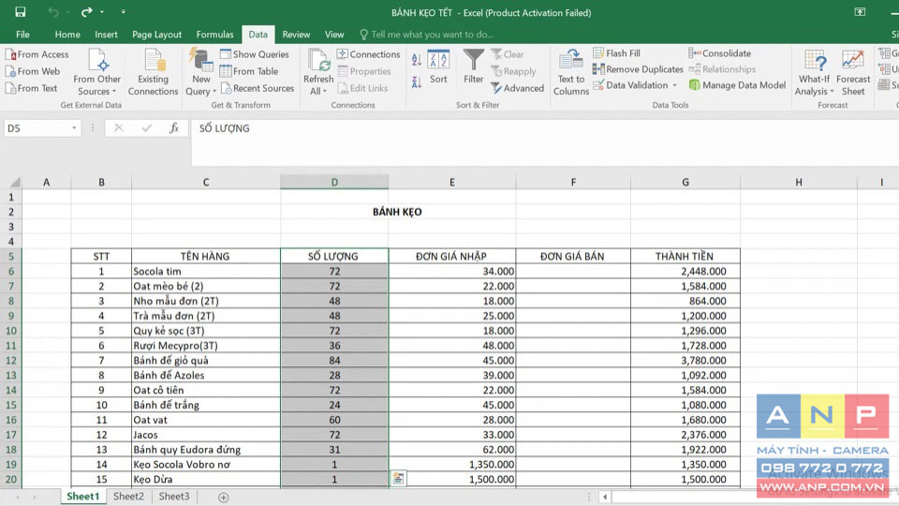The width and height of the screenshot is (899, 506).
Task: Click the TÊN HÀNG header cell
Action: 206,257
